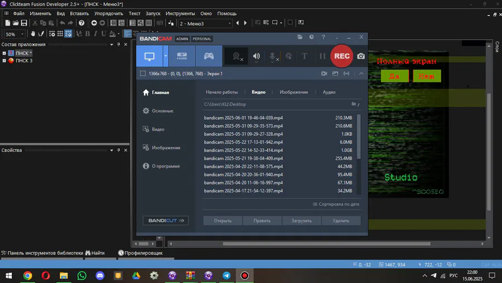
Task: Open the Состав приложения panel dropdown arrow
Action: [112, 45]
